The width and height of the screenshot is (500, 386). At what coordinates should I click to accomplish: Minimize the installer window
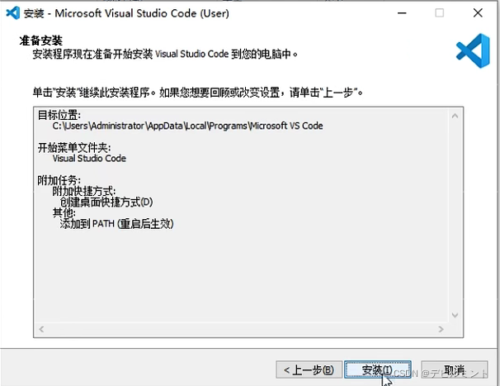coord(402,13)
